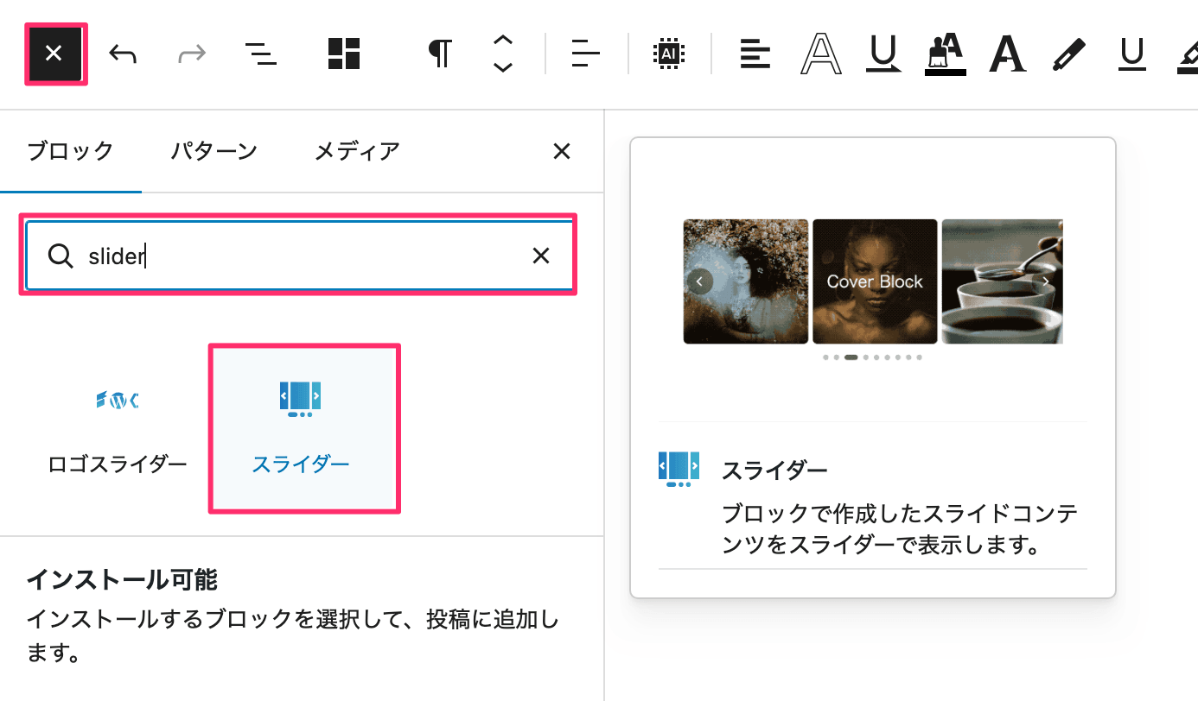Screen dimensions: 1198x701
Task: Click the Undo arrow in the toolbar
Action: 123,54
